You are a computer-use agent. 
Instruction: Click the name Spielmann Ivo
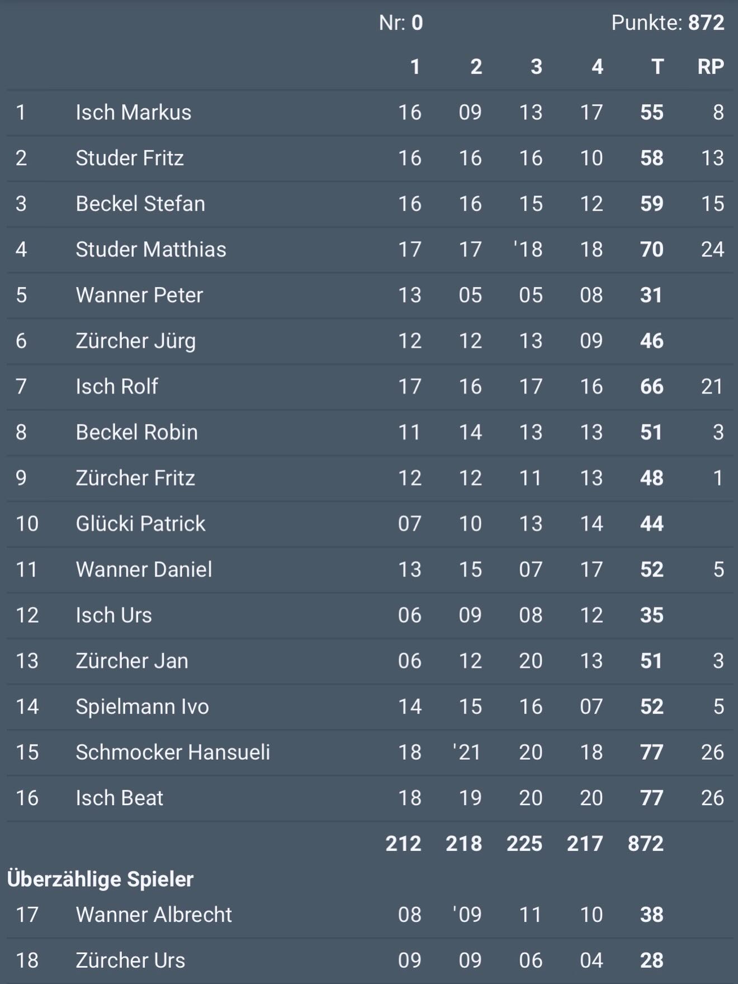[142, 707]
